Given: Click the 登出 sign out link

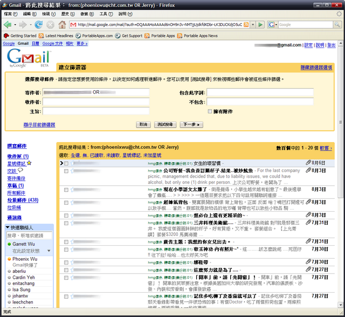Looking at the screenshot, I should coord(332,45).
